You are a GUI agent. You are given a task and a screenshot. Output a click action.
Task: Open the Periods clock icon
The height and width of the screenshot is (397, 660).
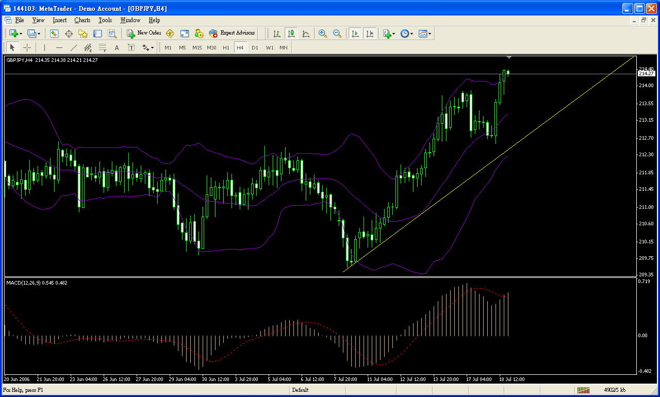(x=405, y=34)
